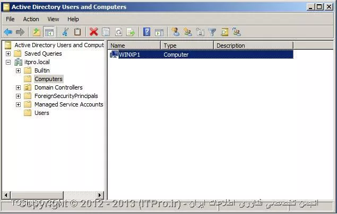Viewport: 337px width, 214px height.
Task: Expand the Builtin container
Action: click(x=18, y=70)
